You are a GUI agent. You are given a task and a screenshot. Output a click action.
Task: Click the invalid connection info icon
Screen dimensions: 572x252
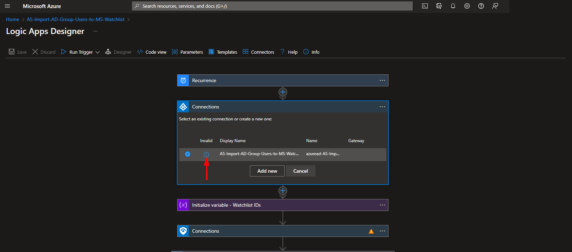pos(206,154)
